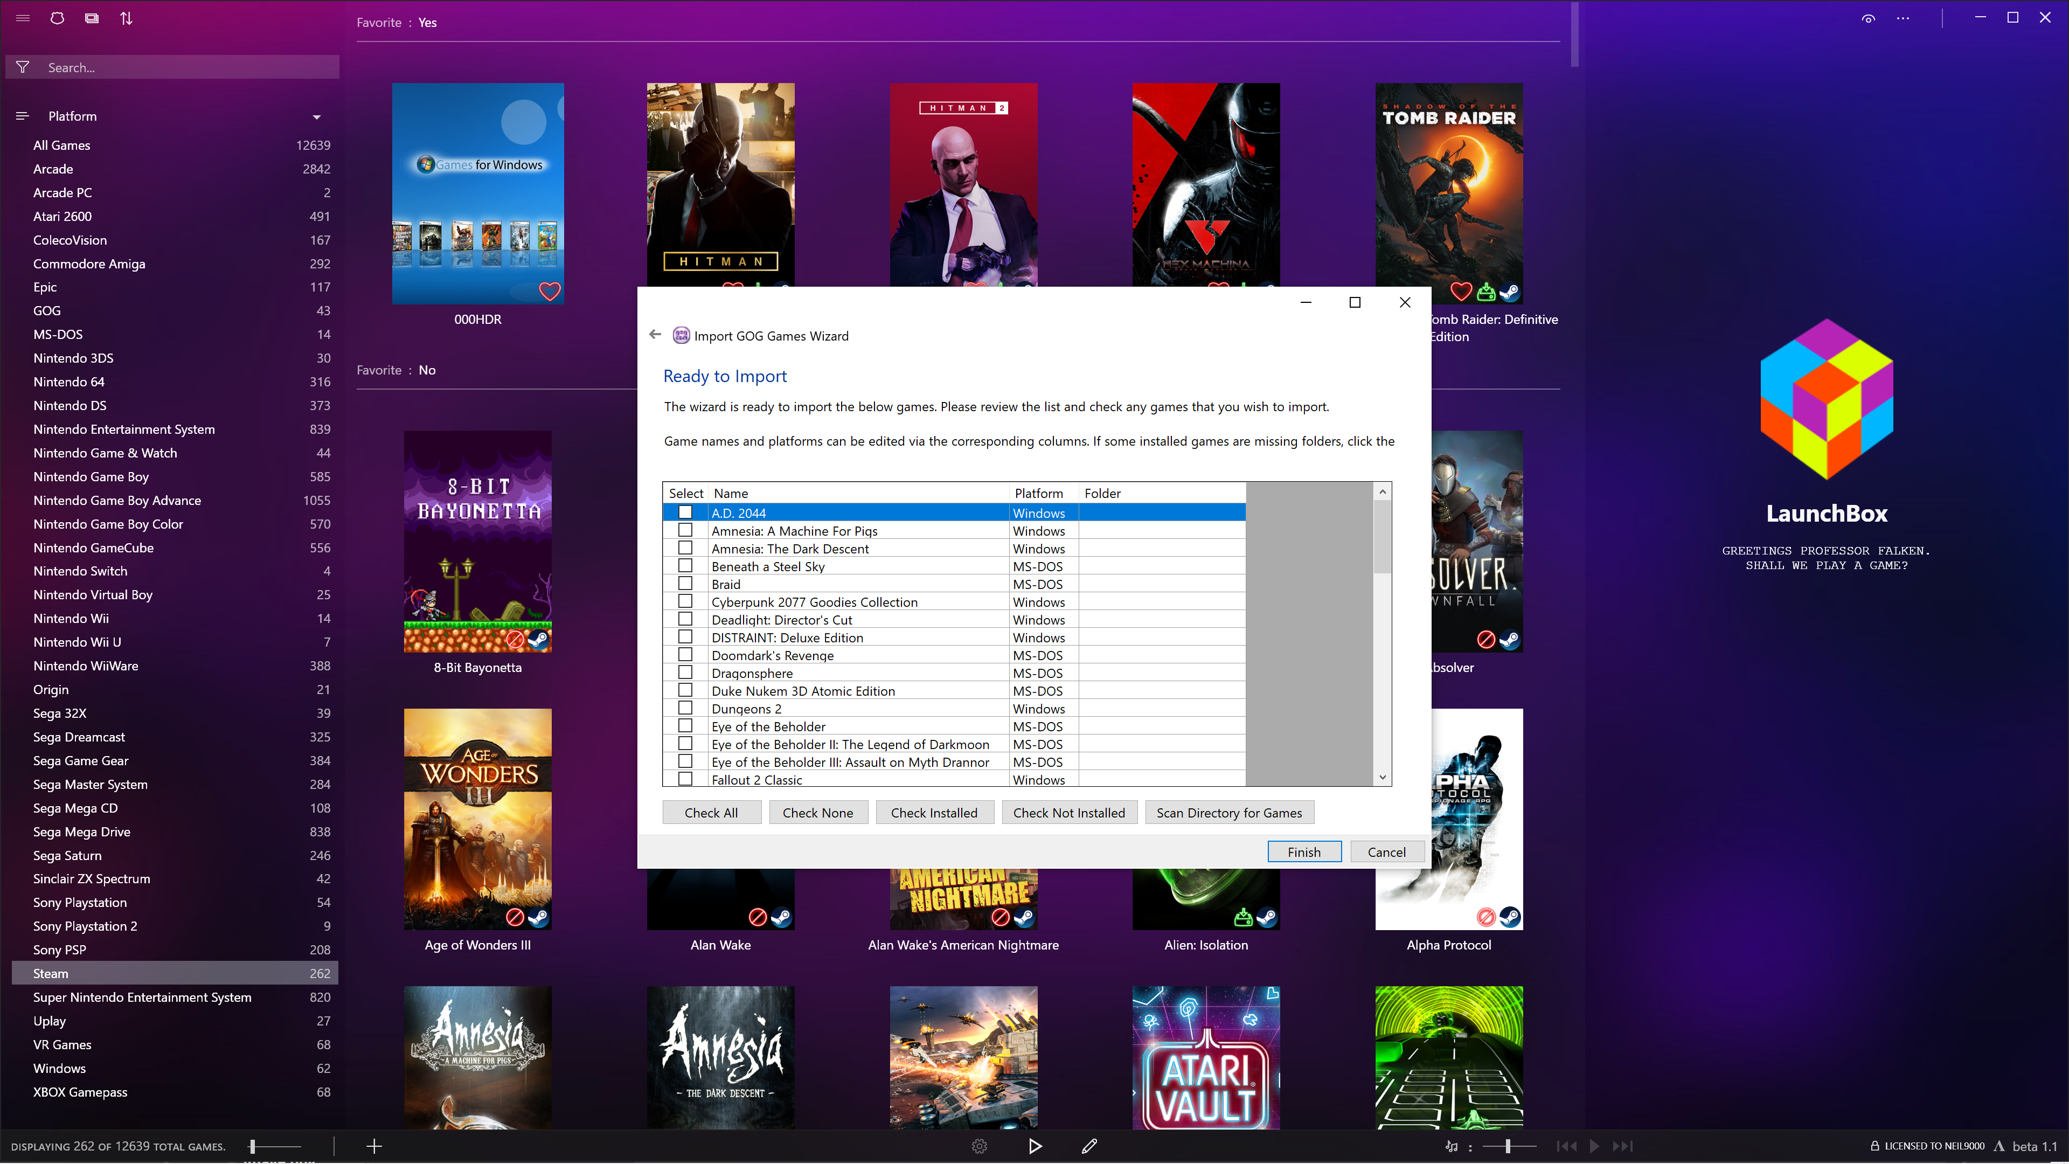Image resolution: width=2069 pixels, height=1164 pixels.
Task: Check the box for Amnesia: A Machine For Pigs
Action: (x=685, y=530)
